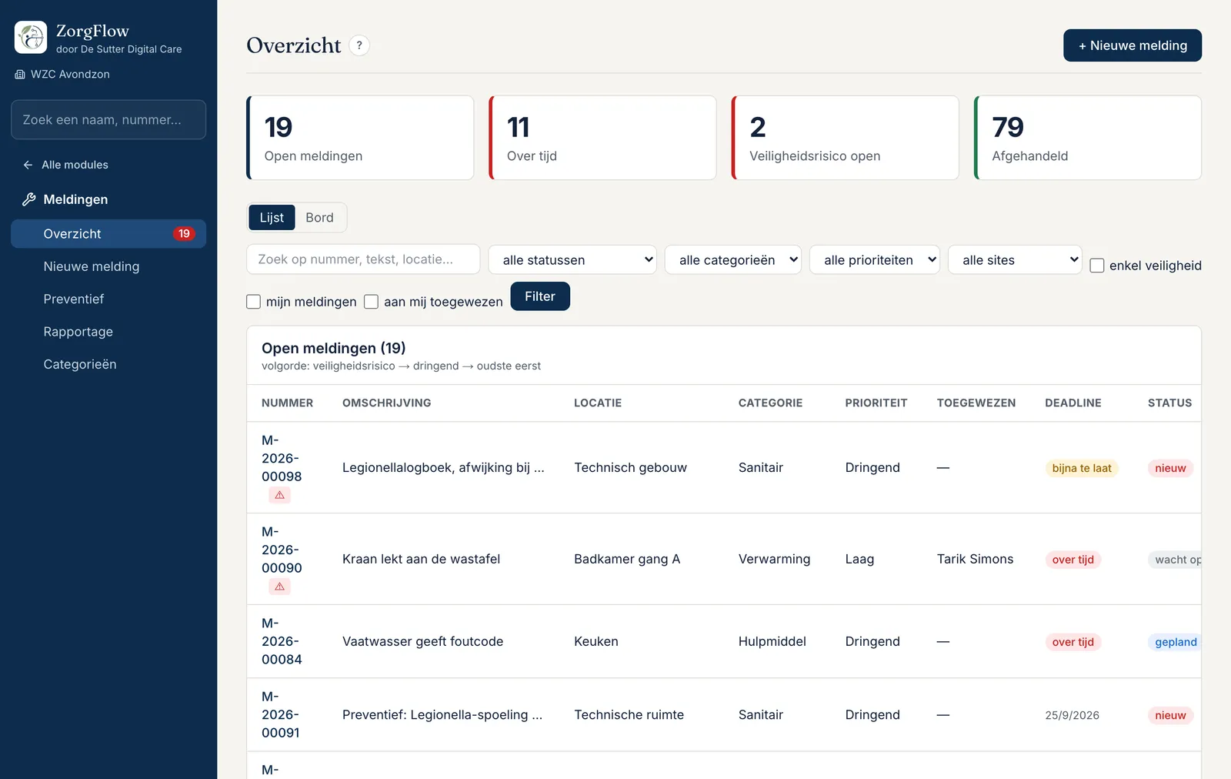Click the 'Veiligheidsrisico open' stat card
1231x779 pixels.
pos(846,138)
